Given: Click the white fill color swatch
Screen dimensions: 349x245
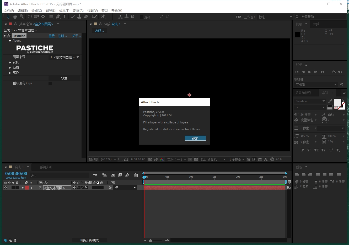Looking at the screenshot, I should coord(337,102).
